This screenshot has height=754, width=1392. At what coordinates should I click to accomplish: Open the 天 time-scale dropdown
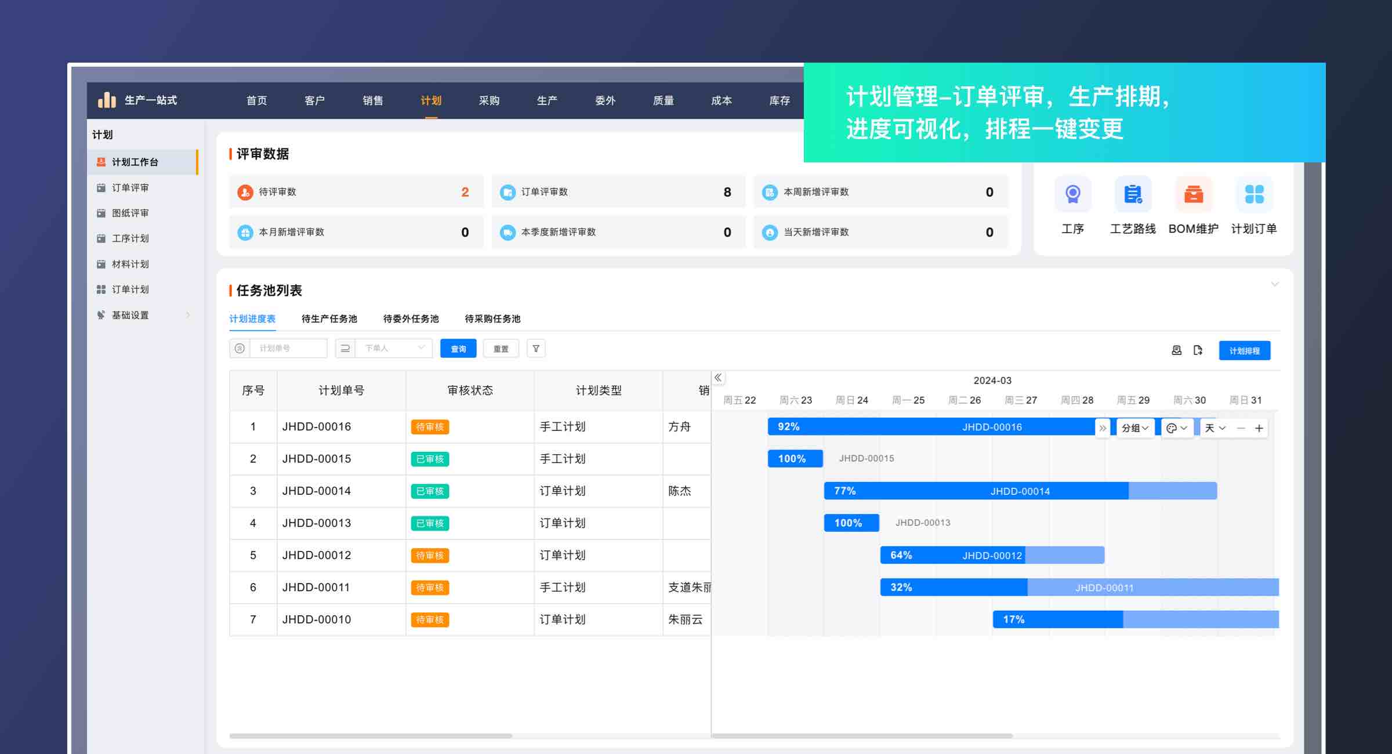point(1215,428)
